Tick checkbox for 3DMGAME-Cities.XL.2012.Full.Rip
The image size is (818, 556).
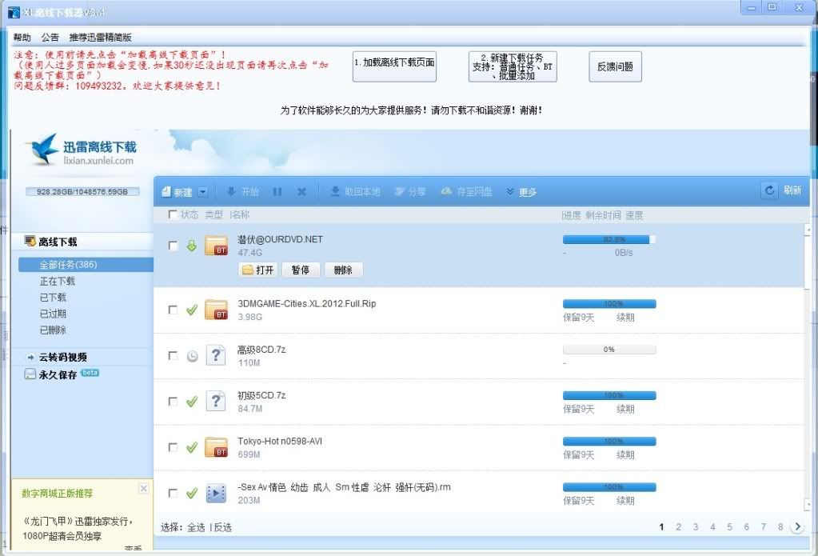pyautogui.click(x=174, y=310)
